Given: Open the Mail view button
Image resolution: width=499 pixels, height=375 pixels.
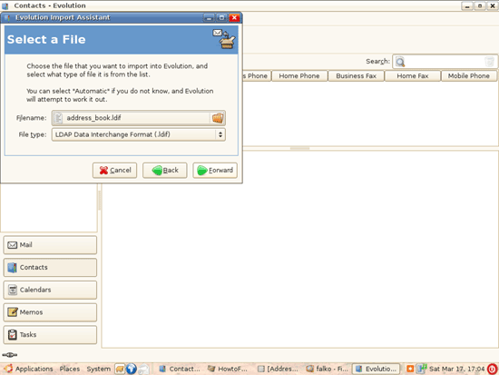Looking at the screenshot, I should click(x=50, y=245).
